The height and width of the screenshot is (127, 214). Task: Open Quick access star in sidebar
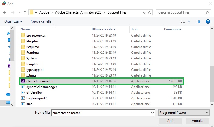[8, 33]
